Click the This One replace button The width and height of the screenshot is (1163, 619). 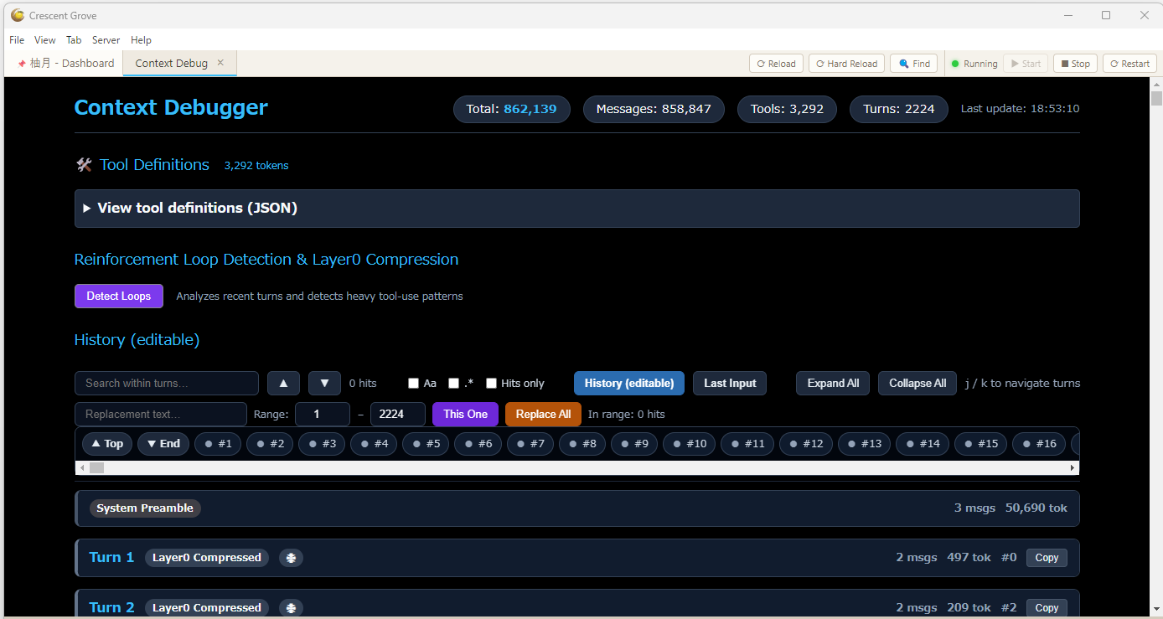tap(465, 414)
